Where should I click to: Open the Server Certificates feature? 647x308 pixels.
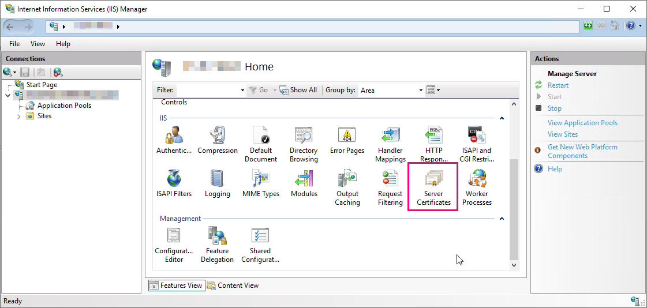click(433, 186)
